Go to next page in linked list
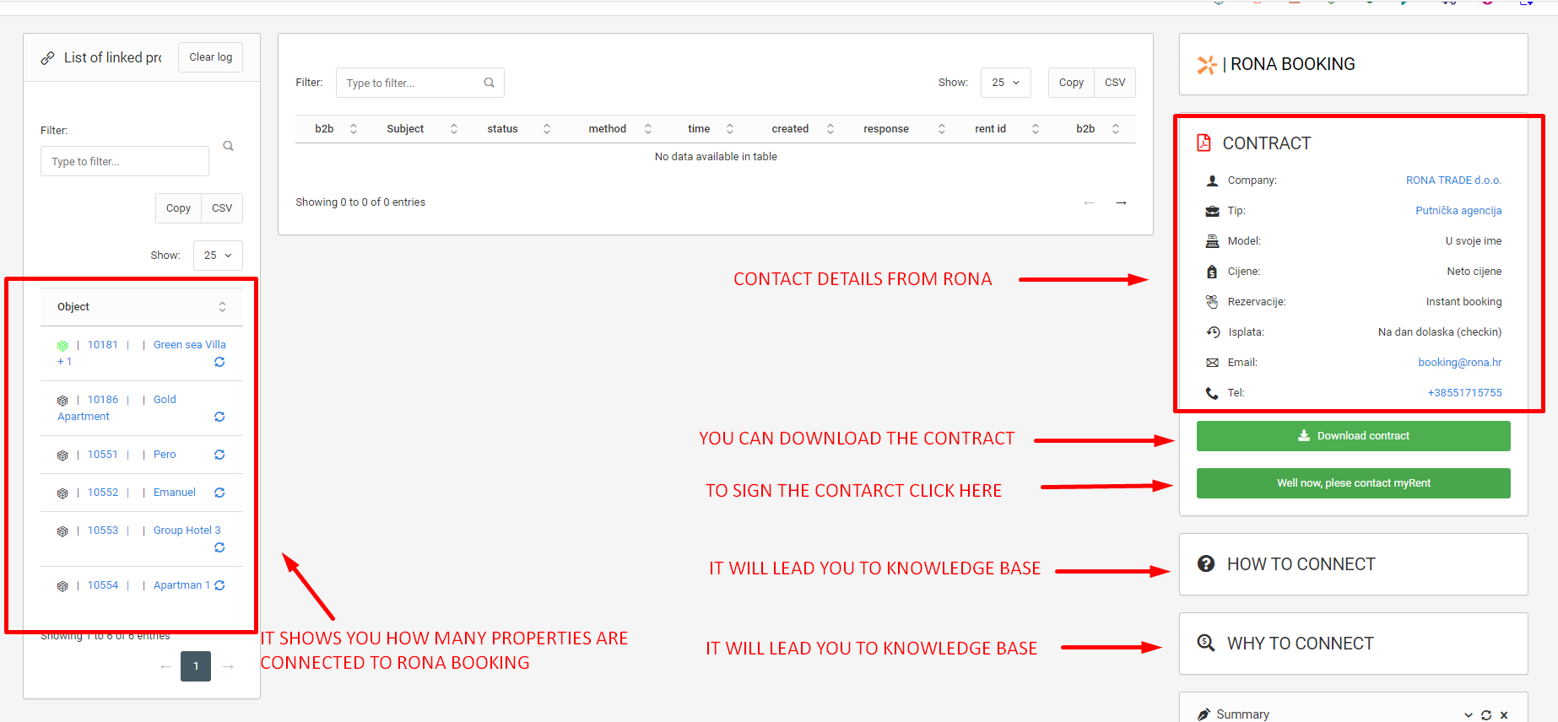This screenshot has width=1558, height=722. [x=228, y=666]
